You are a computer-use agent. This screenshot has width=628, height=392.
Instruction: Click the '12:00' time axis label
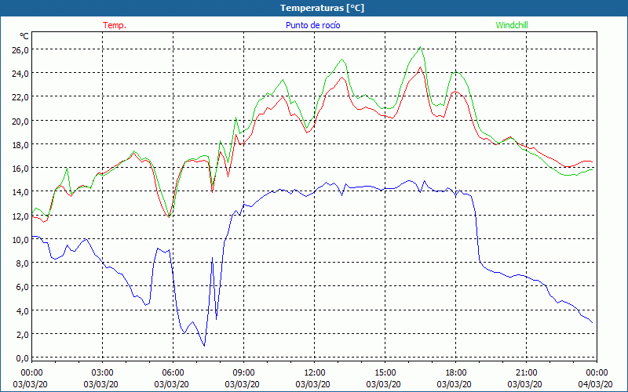point(315,373)
